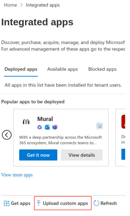Open Integrated apps breadcrumb
The image size is (130, 216).
(43, 5)
